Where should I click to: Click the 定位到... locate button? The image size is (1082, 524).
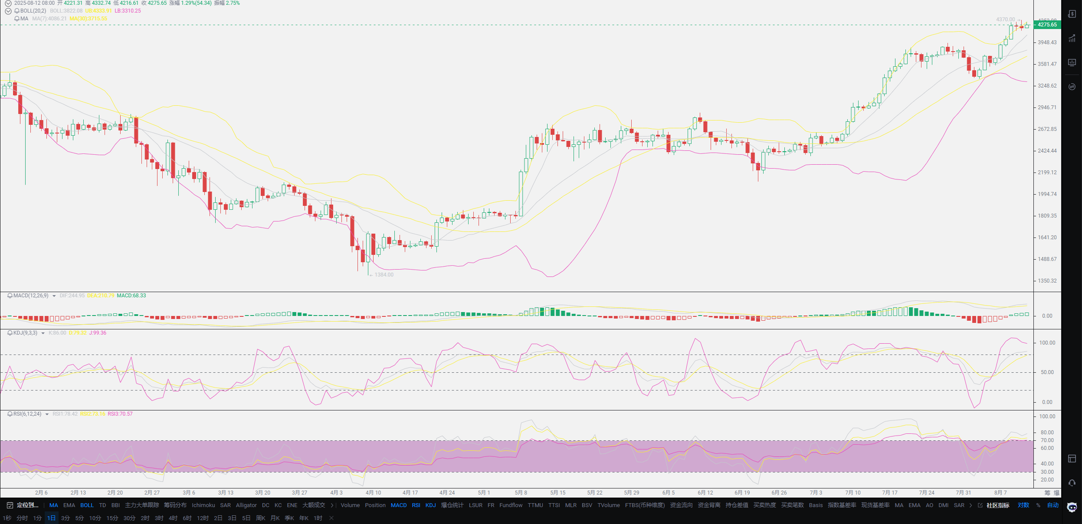click(28, 505)
